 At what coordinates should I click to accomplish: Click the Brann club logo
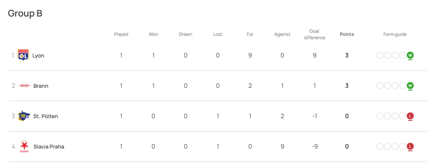point(24,86)
